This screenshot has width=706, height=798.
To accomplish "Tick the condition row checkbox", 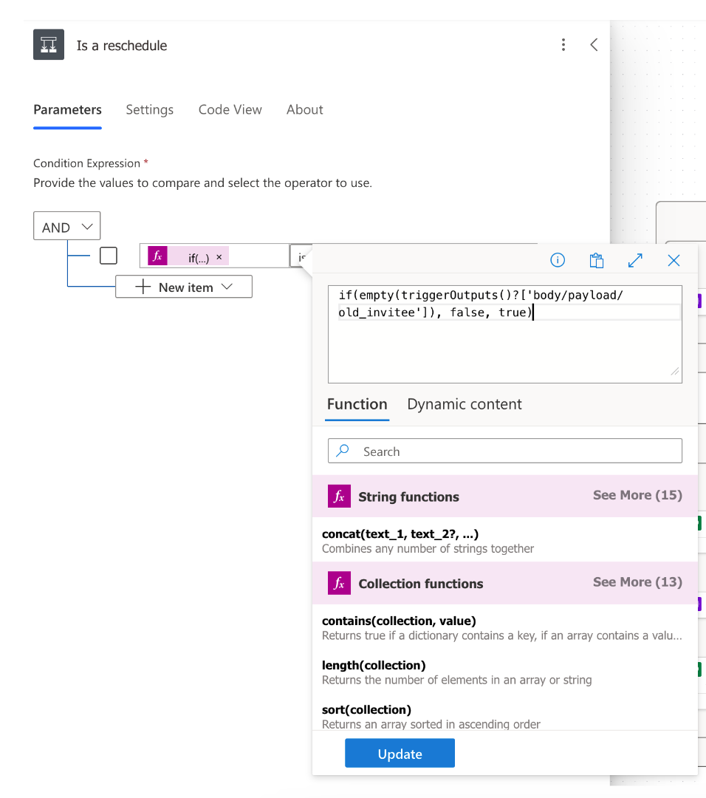I will [109, 256].
